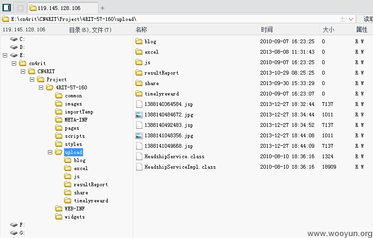Collapse the Project folder node
373x238 pixels.
point(32,80)
